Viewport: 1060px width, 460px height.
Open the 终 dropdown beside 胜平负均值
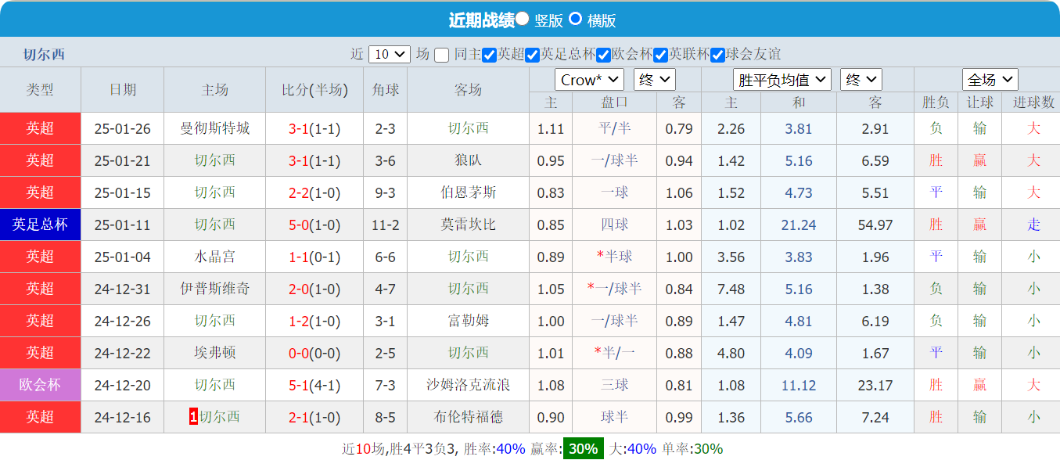tap(860, 80)
